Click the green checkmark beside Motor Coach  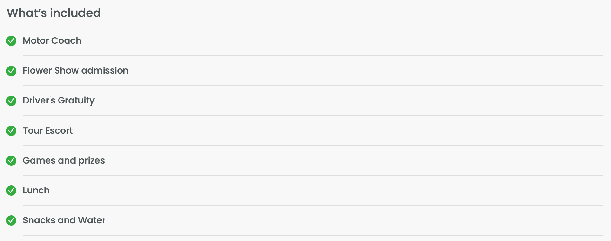tap(11, 41)
